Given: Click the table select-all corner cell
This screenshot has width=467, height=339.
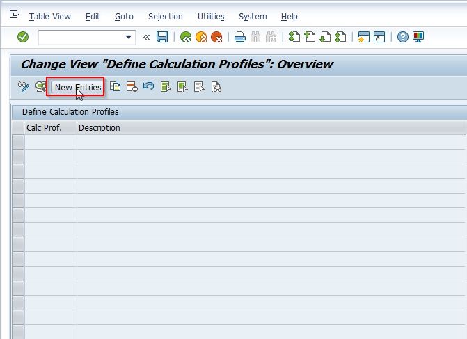Looking at the screenshot, I should pos(18,128).
